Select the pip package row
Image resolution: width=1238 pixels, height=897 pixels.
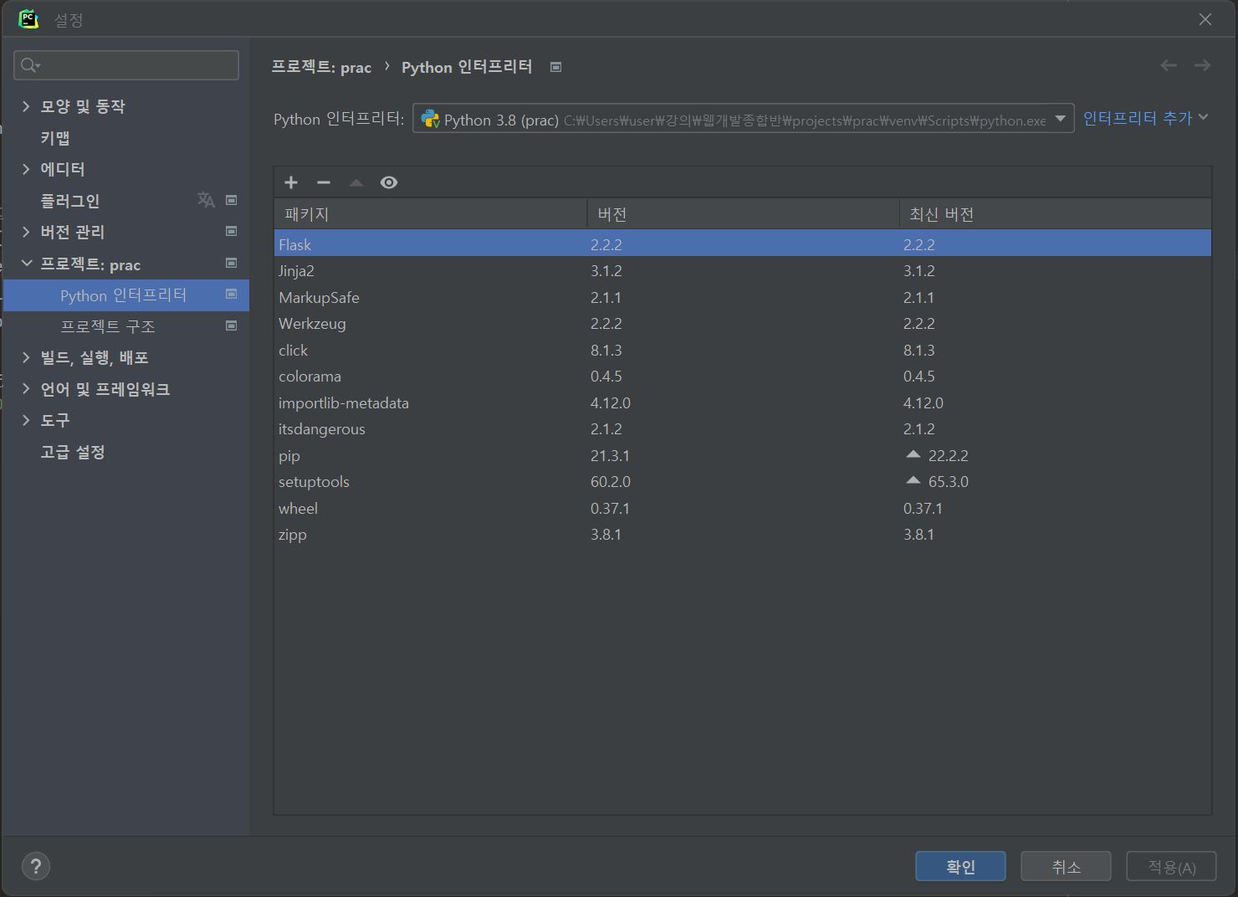pos(743,455)
